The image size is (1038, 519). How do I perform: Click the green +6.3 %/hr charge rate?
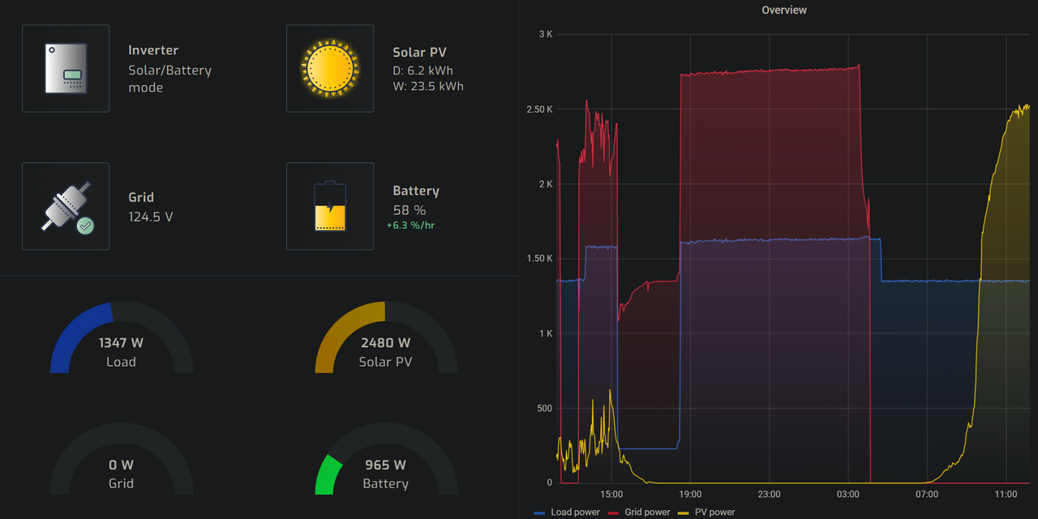tap(411, 225)
